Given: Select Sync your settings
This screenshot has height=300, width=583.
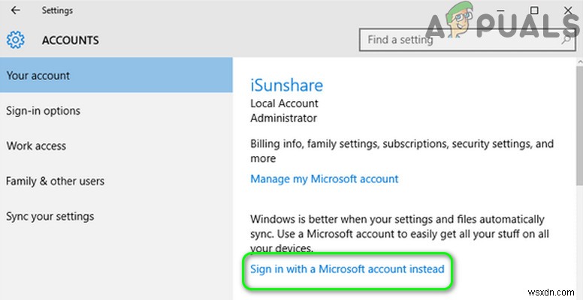Looking at the screenshot, I should tap(50, 217).
